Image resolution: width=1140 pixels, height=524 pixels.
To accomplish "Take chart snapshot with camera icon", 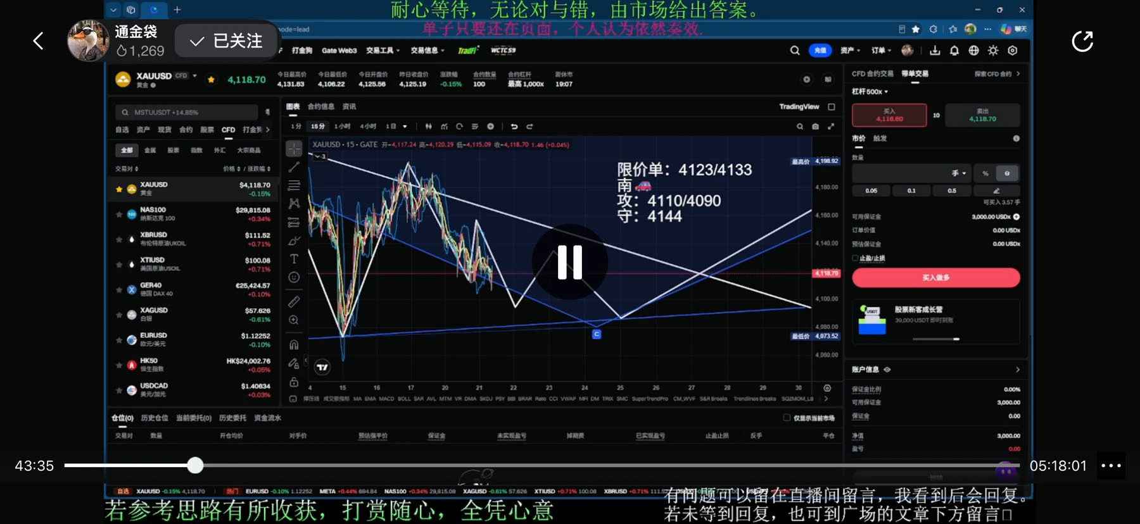I will click(x=815, y=127).
